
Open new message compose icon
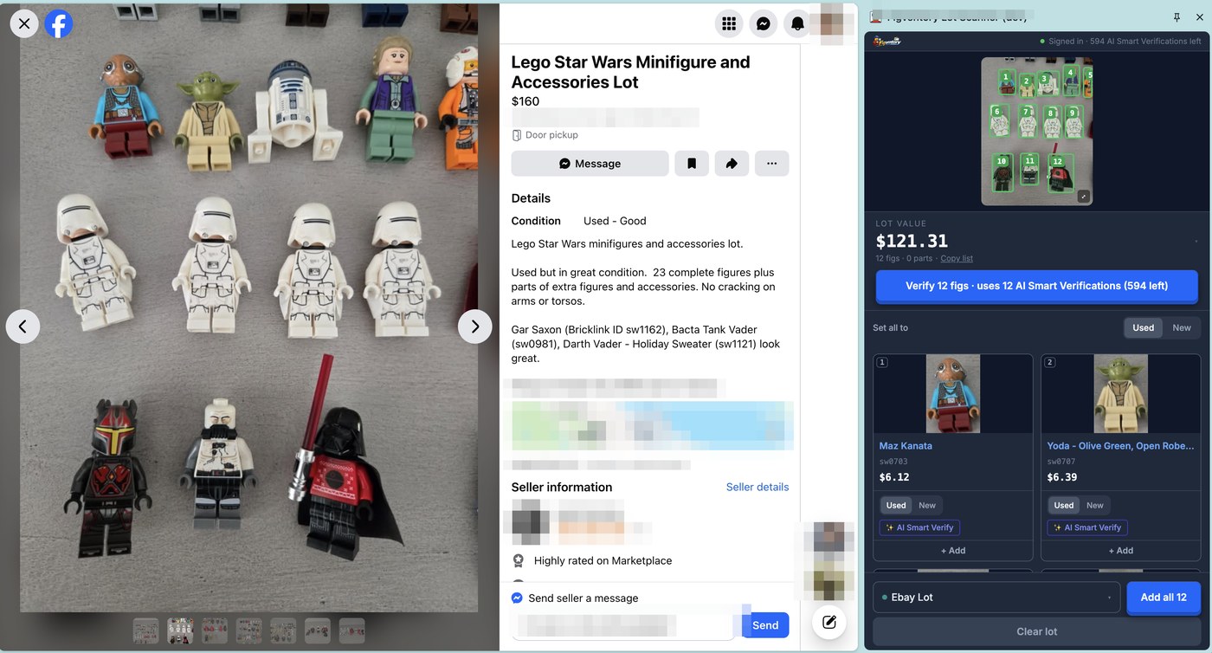(x=828, y=621)
